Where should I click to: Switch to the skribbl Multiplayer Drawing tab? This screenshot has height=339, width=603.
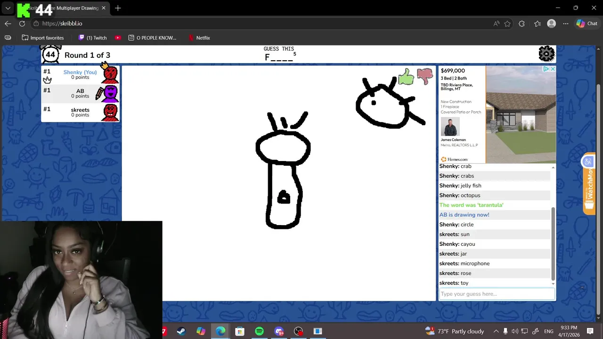[63, 8]
